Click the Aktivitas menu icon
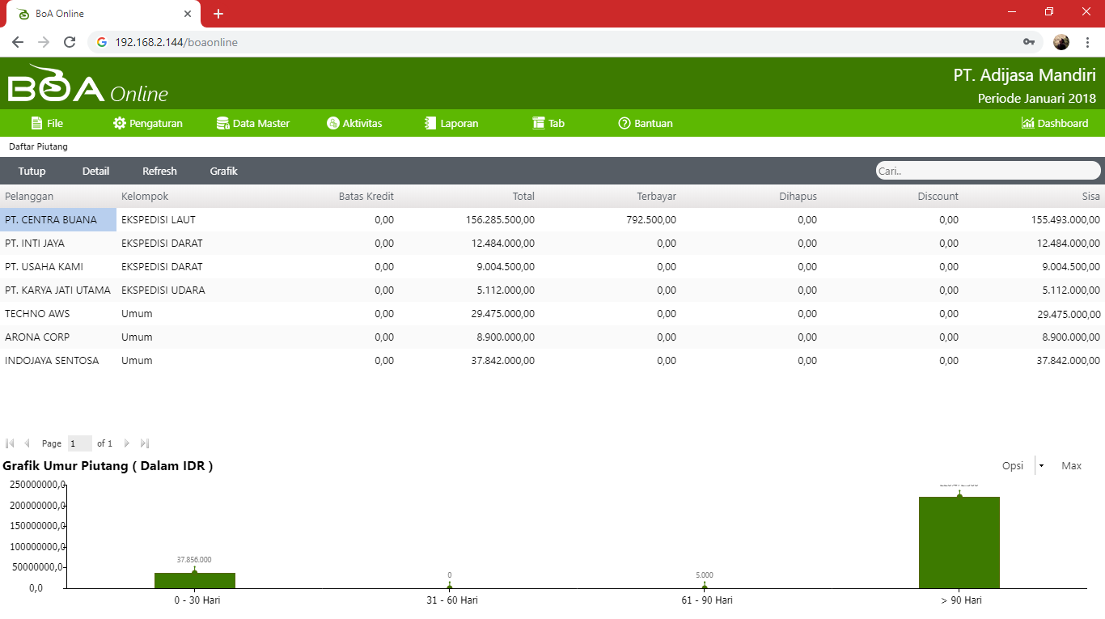This screenshot has width=1105, height=619. 332,124
